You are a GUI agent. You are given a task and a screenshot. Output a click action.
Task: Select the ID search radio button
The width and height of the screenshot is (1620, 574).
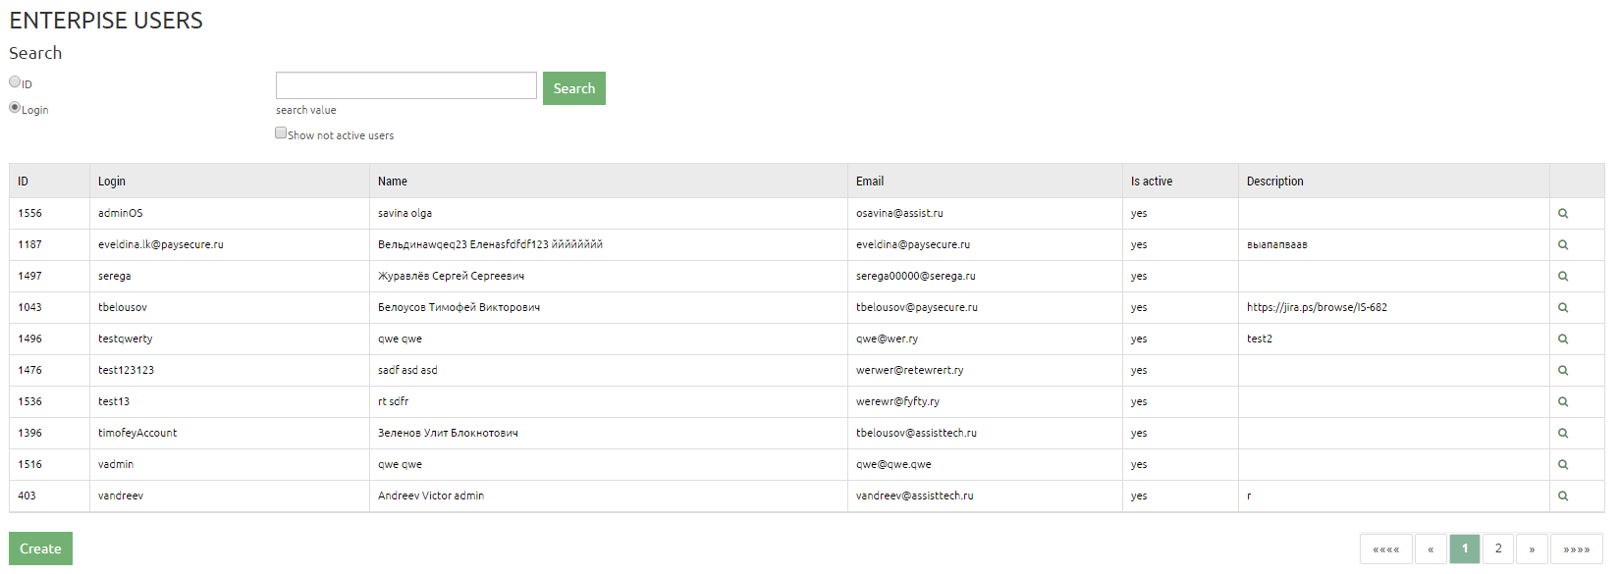pos(15,82)
